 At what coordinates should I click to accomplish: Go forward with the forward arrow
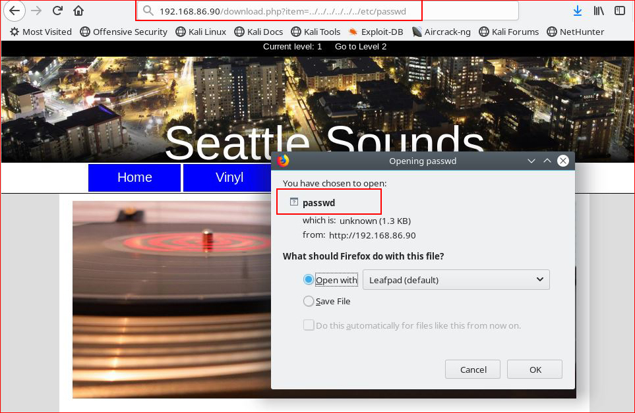pos(36,11)
